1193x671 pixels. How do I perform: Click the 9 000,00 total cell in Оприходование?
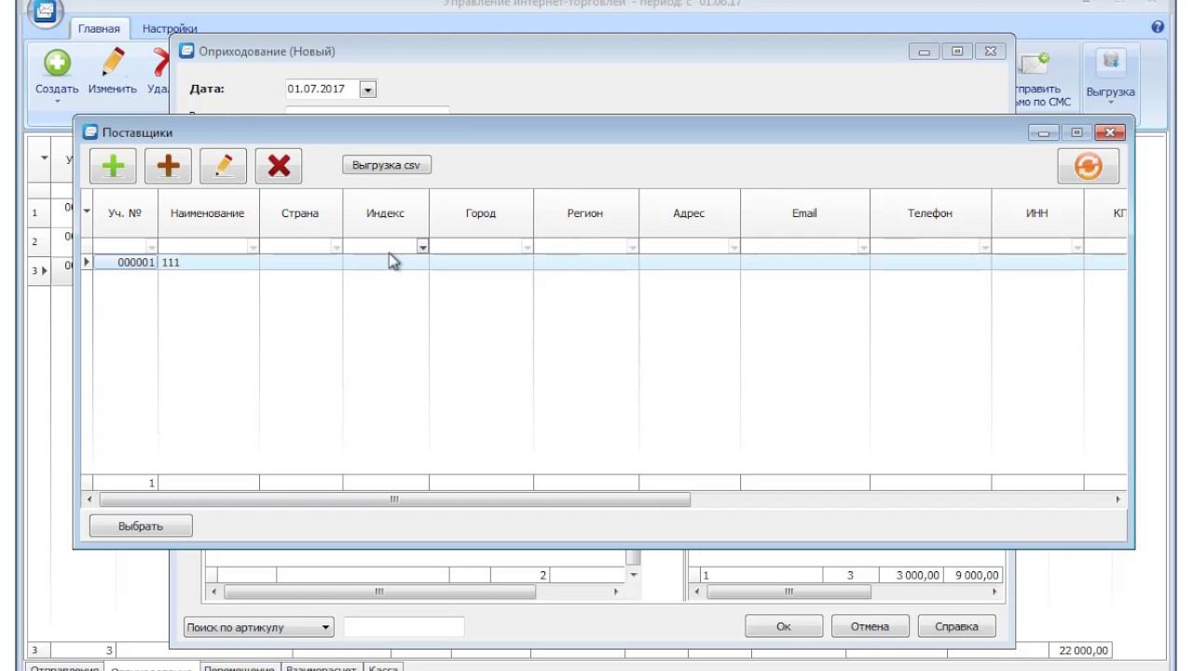tap(975, 576)
